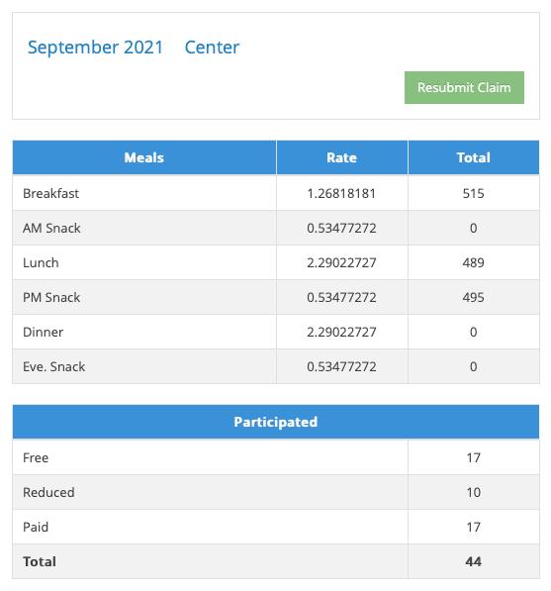Click the Paid participation row
The width and height of the screenshot is (551, 591).
coord(276,527)
